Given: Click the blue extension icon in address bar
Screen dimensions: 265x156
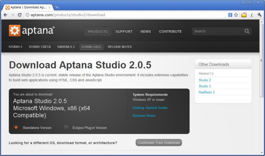Looking at the screenshot, I should (230, 15).
